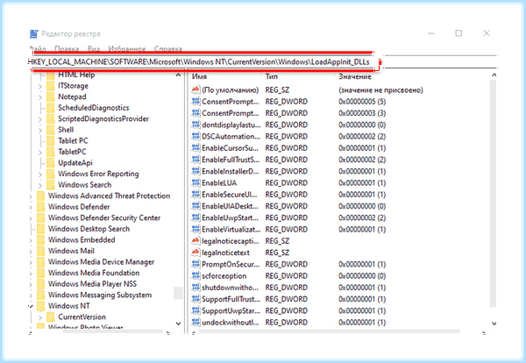526x363 pixels.
Task: Click the dontdisplaylastu... DWORD value icon
Action: (195, 125)
